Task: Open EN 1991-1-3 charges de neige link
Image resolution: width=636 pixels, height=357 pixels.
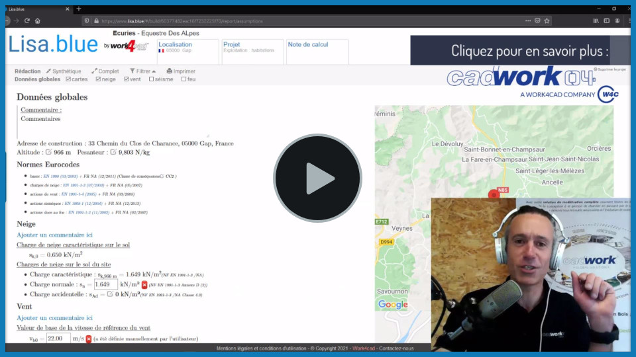Action: click(x=83, y=185)
